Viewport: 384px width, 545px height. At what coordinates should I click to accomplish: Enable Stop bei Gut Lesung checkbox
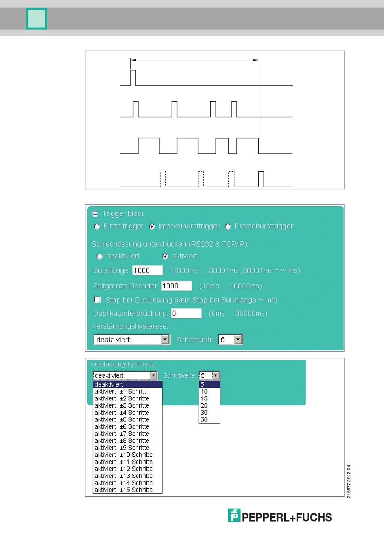point(97,300)
